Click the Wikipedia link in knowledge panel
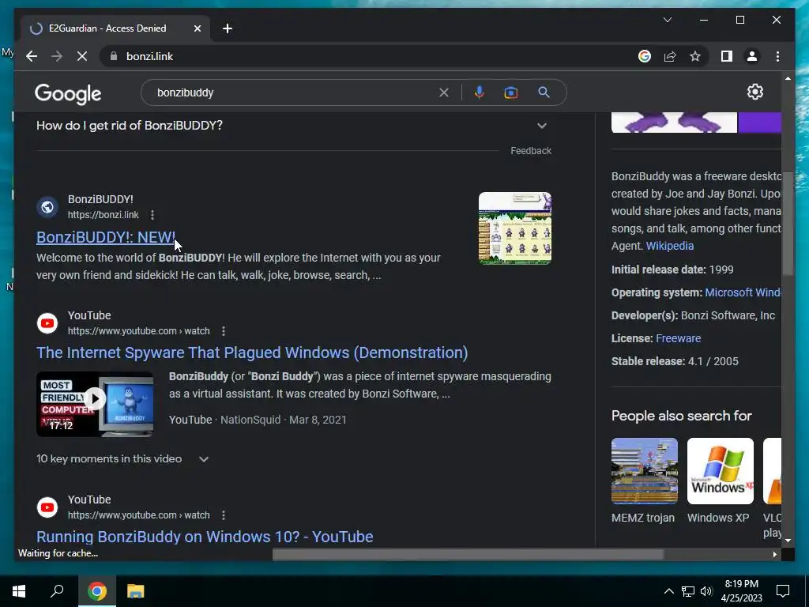This screenshot has height=607, width=809. tap(670, 246)
